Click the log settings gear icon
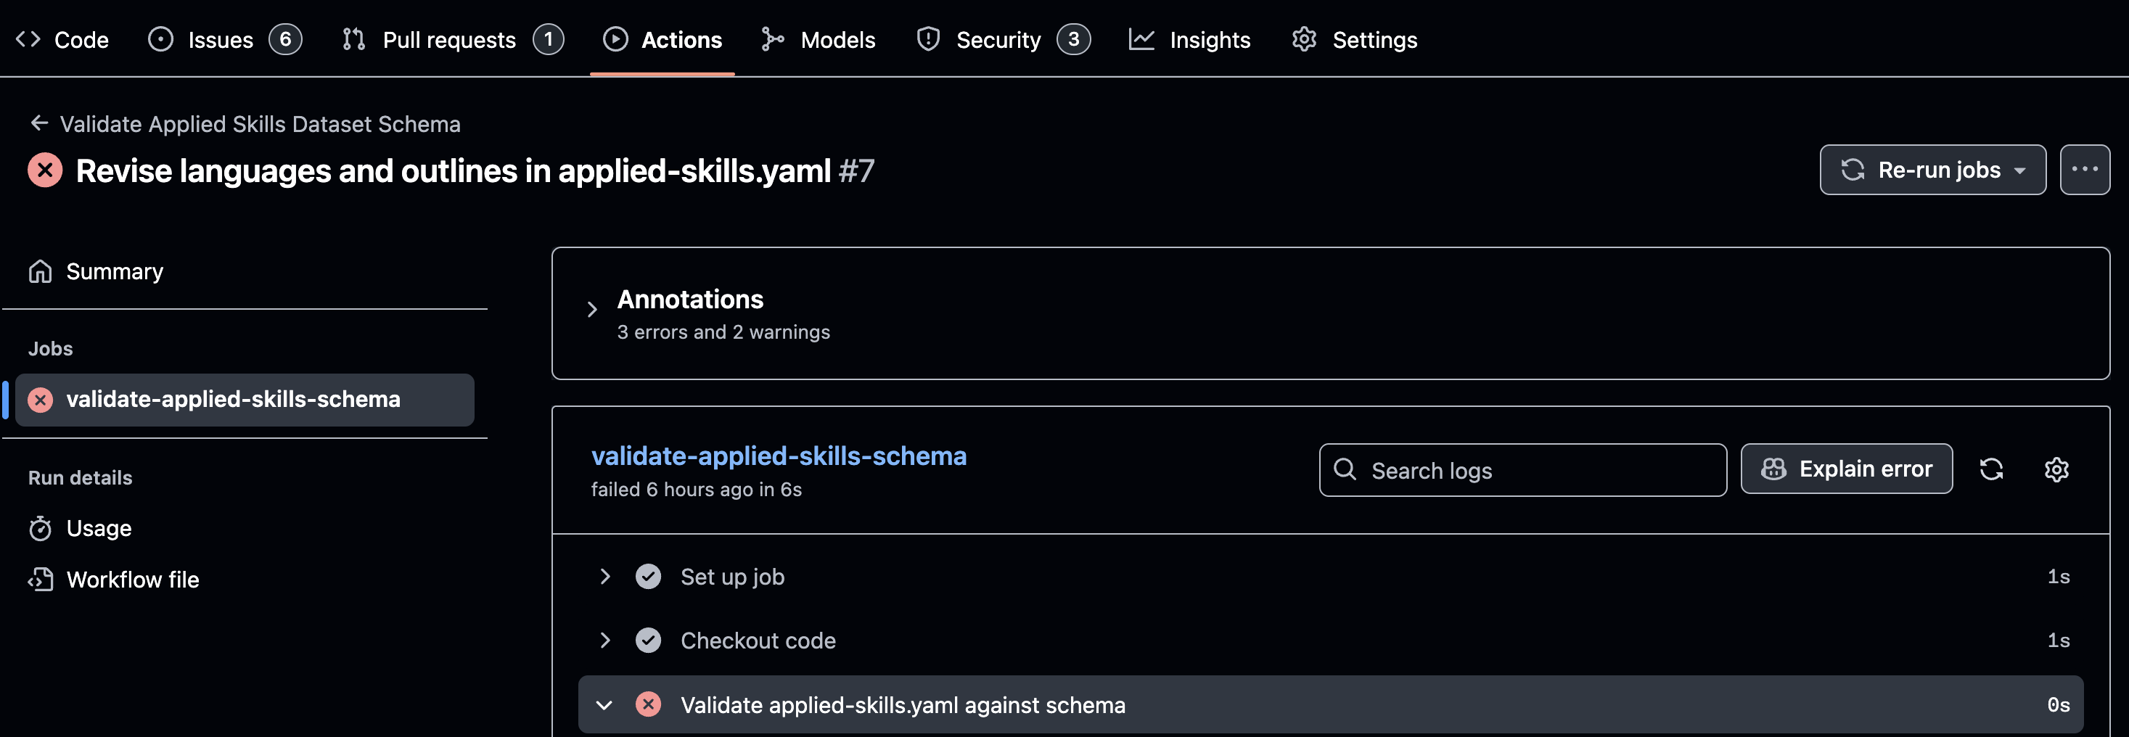This screenshot has width=2129, height=737. point(2056,469)
